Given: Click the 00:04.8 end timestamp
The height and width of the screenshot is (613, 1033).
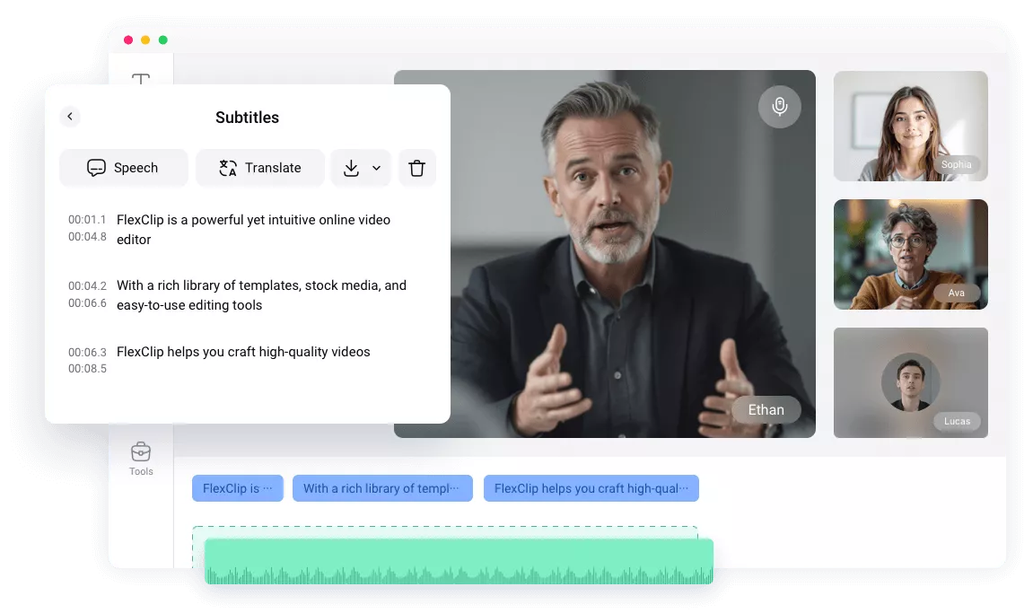Looking at the screenshot, I should (87, 237).
